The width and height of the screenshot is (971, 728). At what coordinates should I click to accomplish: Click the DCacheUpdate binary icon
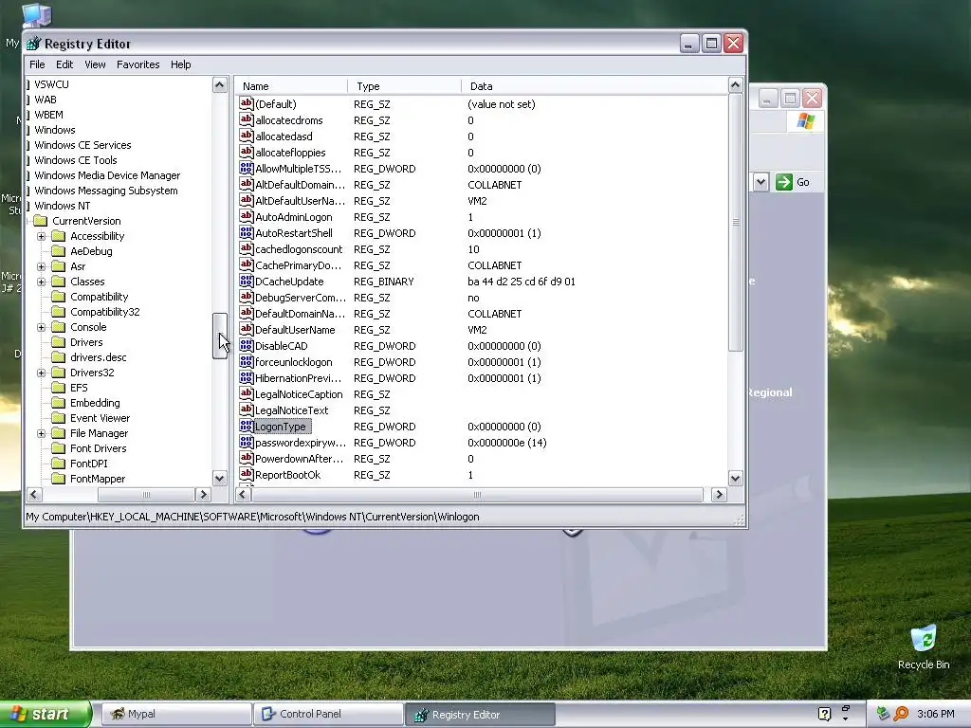point(247,281)
